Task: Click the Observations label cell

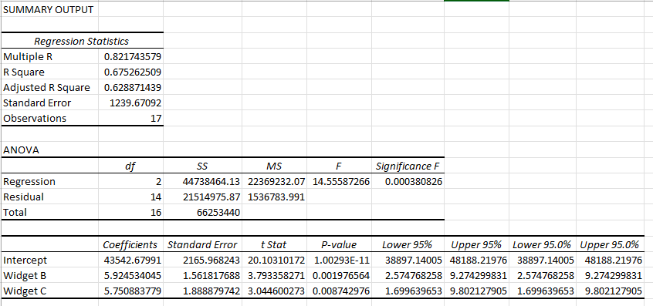Action: (49, 118)
